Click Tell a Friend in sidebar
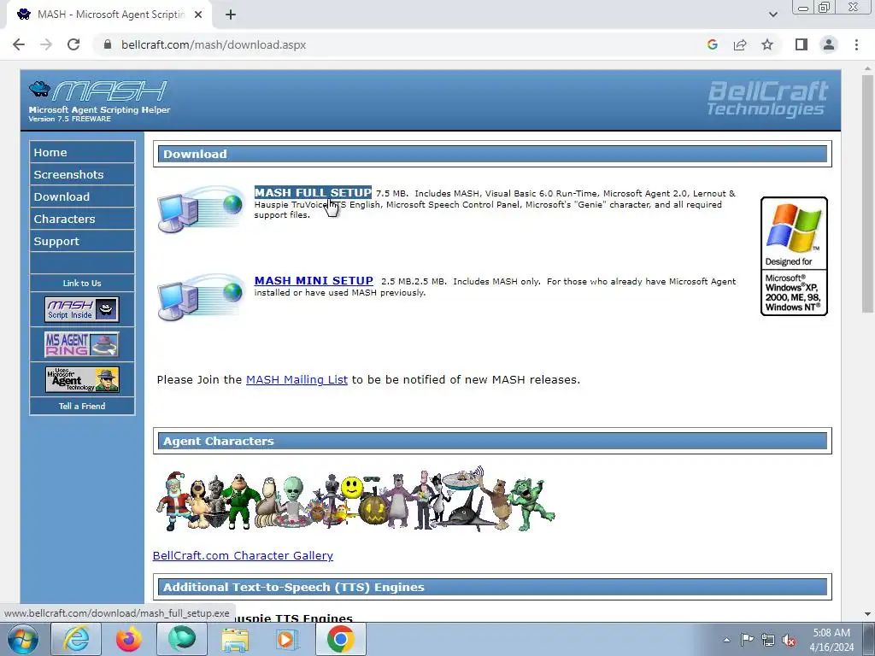Screen dimensions: 875x656 tap(82, 406)
